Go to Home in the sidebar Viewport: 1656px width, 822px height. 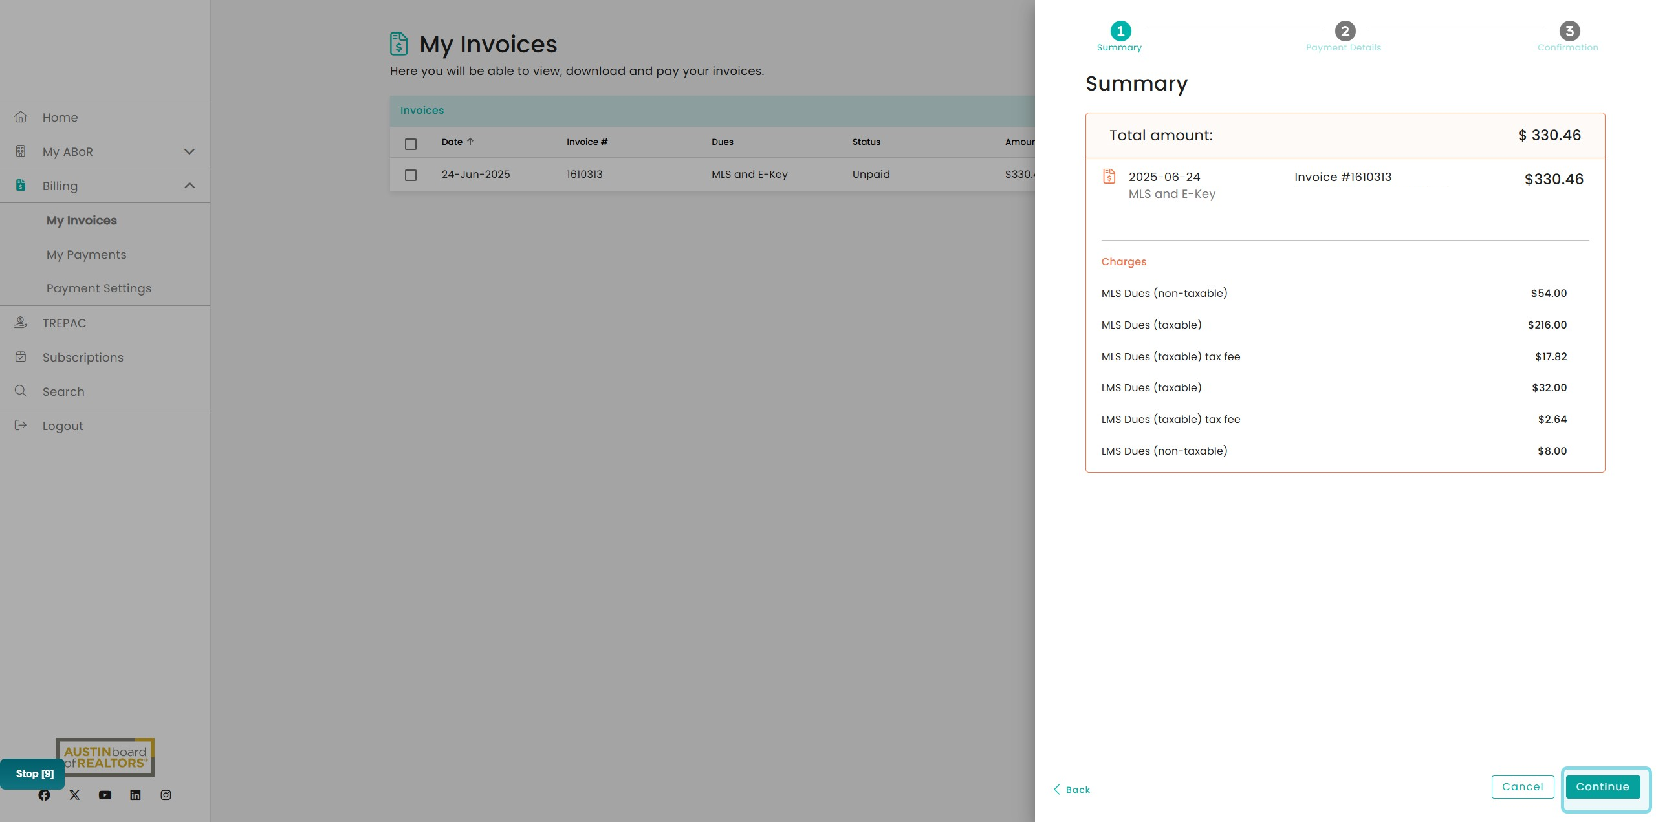60,117
